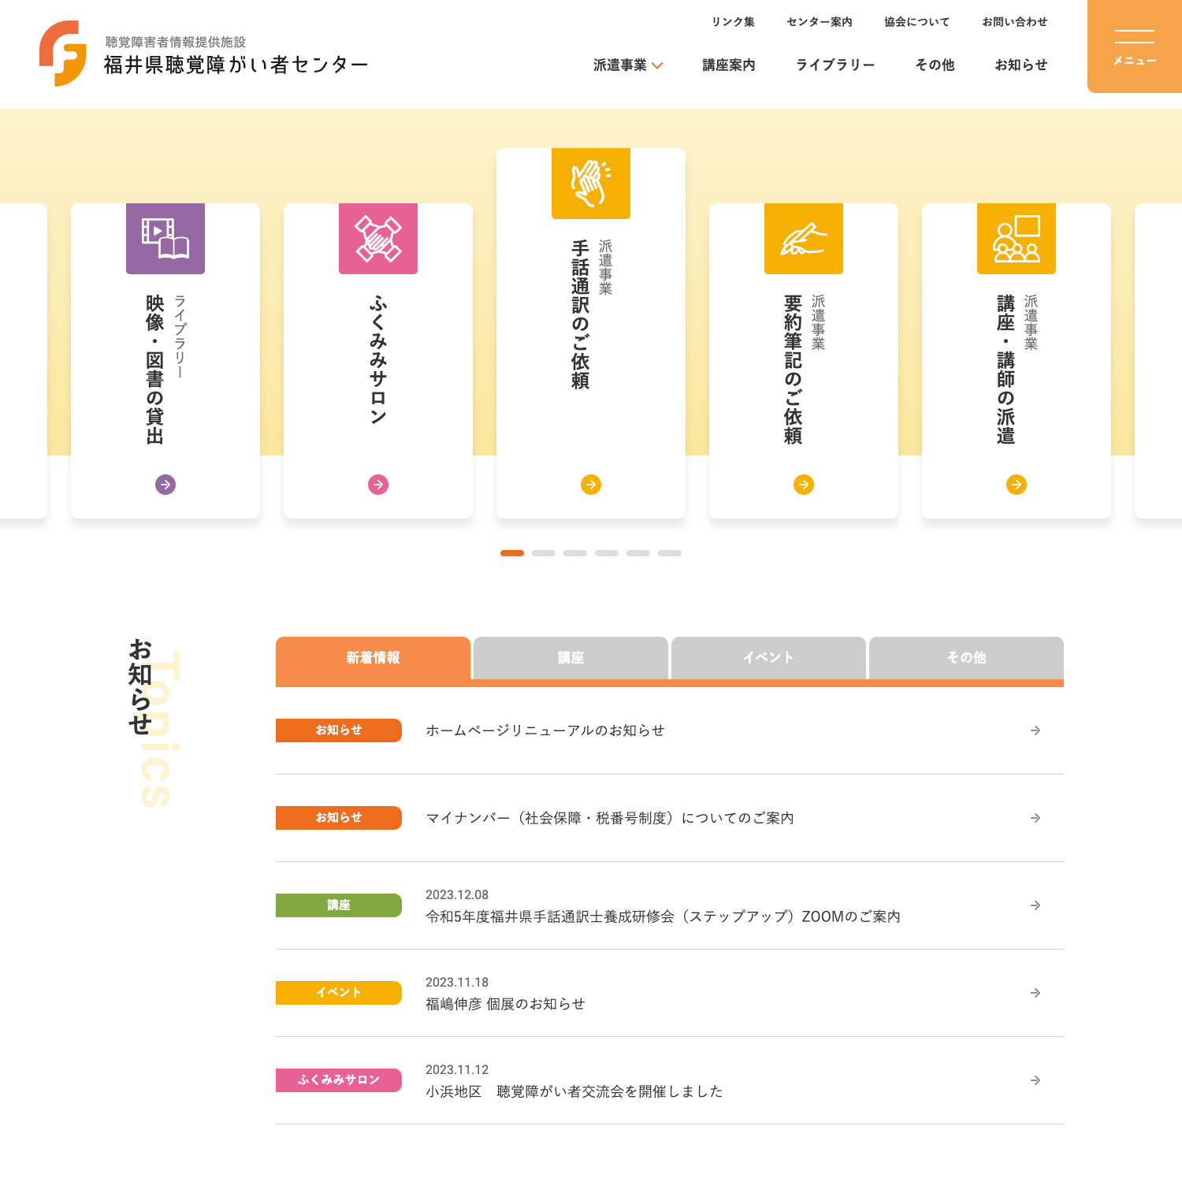The width and height of the screenshot is (1182, 1182).
Task: Click the purple video and book library icon
Action: (x=165, y=239)
